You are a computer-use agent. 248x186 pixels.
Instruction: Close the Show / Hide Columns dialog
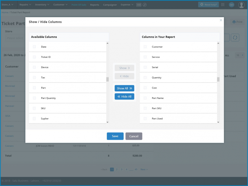click(221, 20)
